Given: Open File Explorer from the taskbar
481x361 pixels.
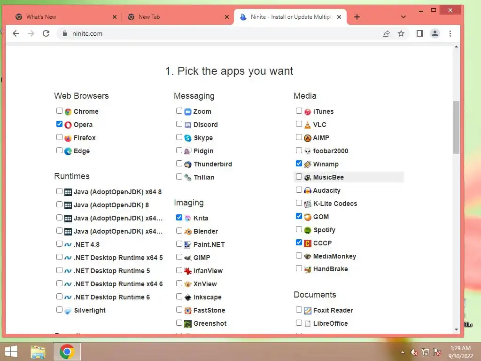Looking at the screenshot, I should [x=38, y=352].
